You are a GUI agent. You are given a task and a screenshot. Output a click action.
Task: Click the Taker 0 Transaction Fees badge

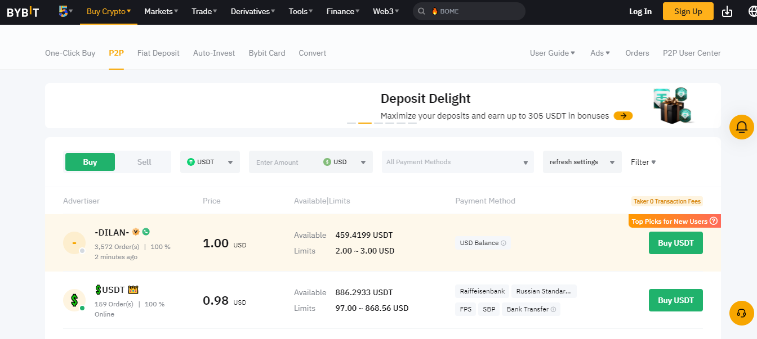click(667, 201)
